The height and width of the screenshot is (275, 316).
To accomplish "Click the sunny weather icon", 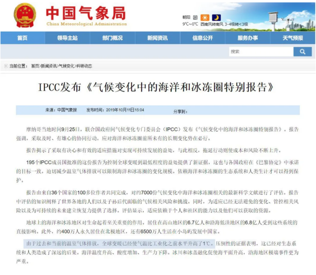I will click(205, 18).
